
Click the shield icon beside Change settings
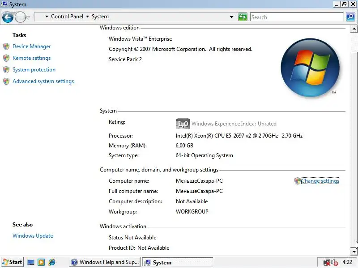[297, 181]
